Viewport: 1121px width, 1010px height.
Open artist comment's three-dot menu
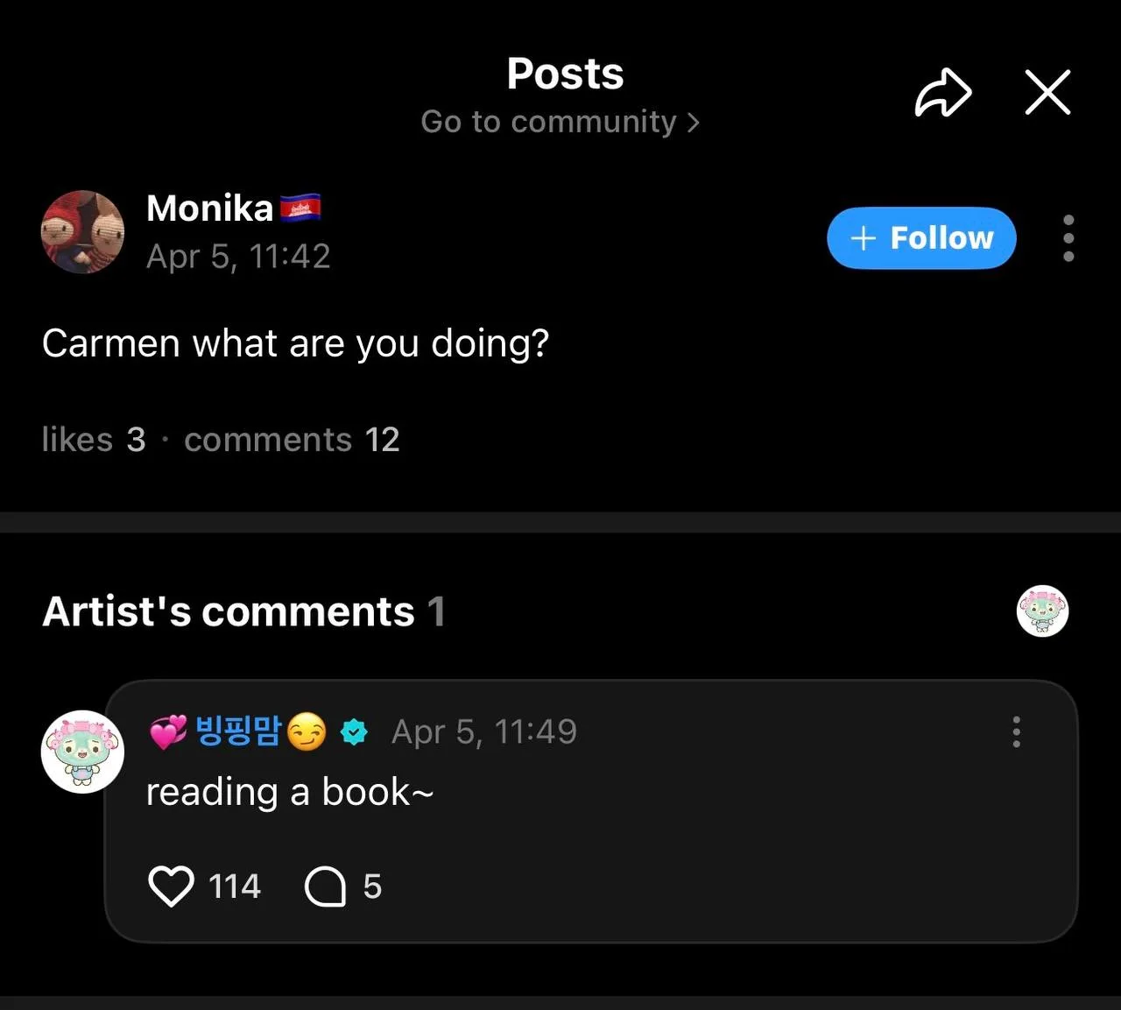coord(1016,731)
